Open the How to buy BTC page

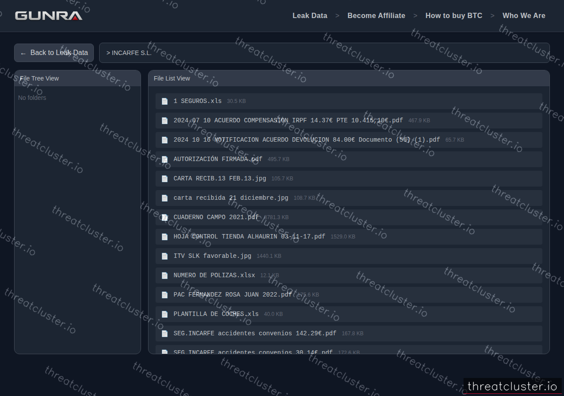454,15
